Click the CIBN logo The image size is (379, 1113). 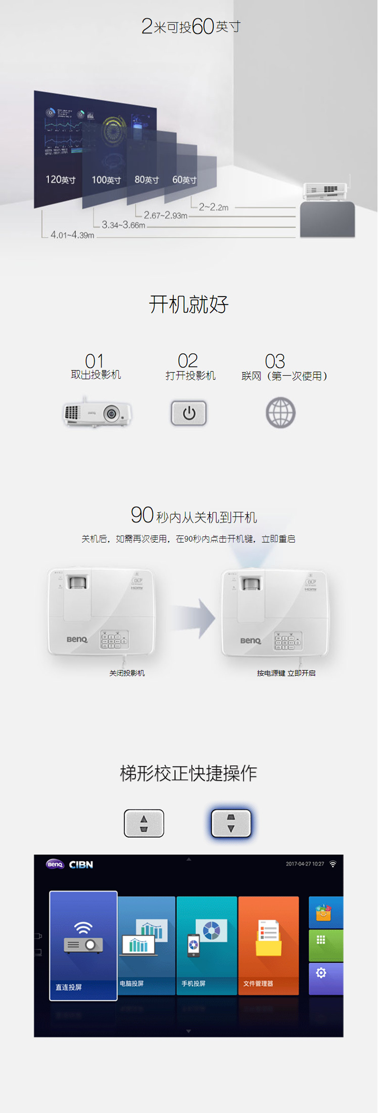point(81,864)
